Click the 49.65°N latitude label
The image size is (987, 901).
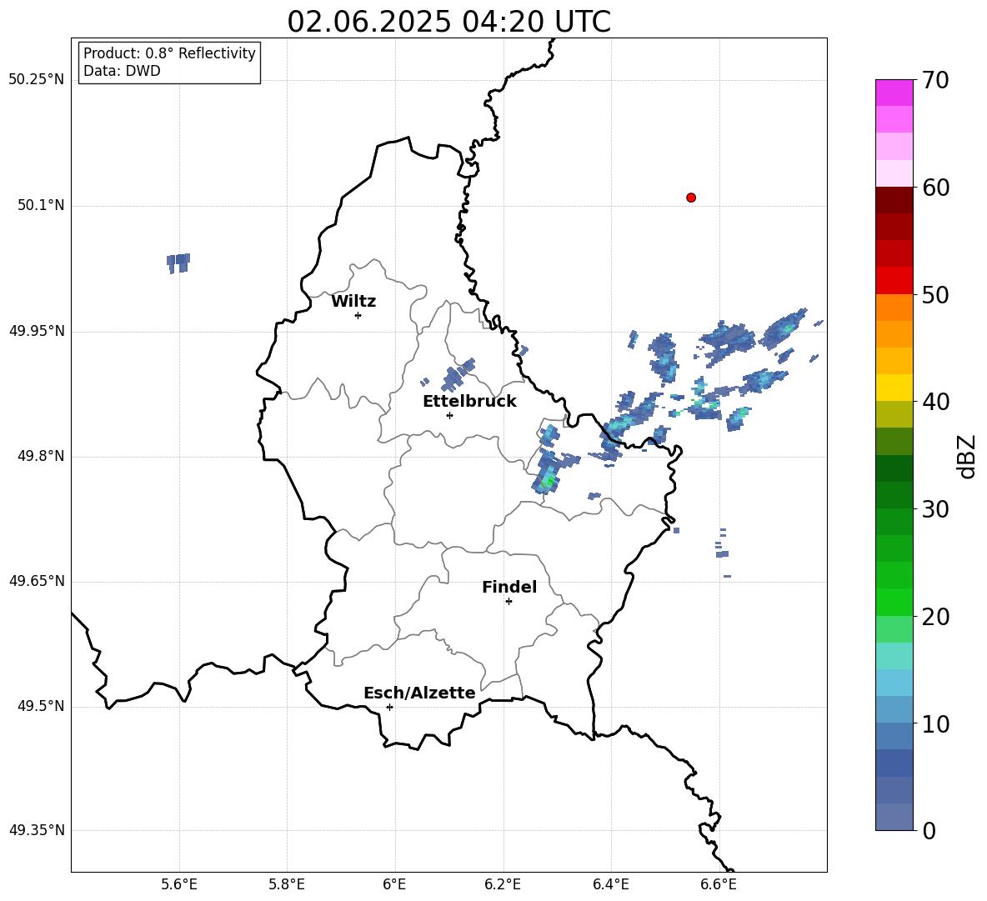point(37,580)
